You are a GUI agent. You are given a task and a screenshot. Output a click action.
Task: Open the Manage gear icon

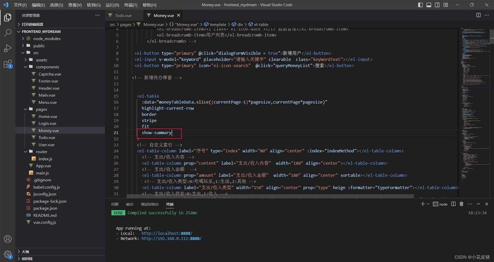tap(7, 254)
